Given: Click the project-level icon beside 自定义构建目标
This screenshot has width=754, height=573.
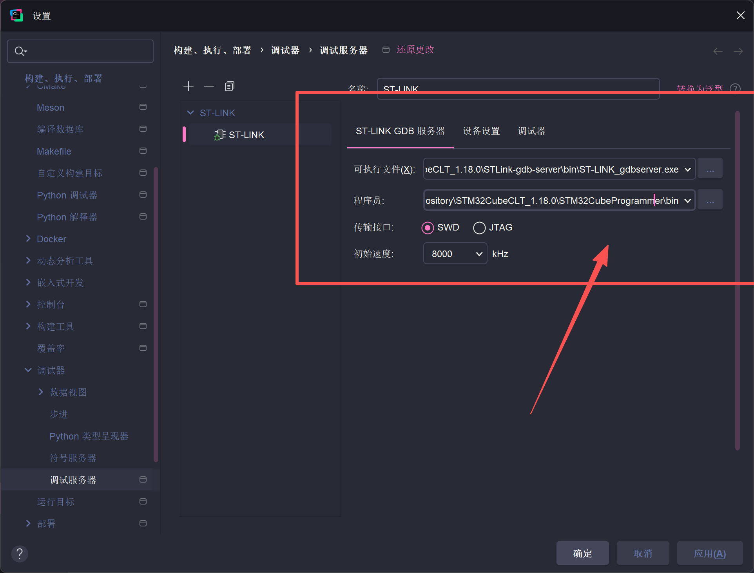Looking at the screenshot, I should pyautogui.click(x=143, y=173).
